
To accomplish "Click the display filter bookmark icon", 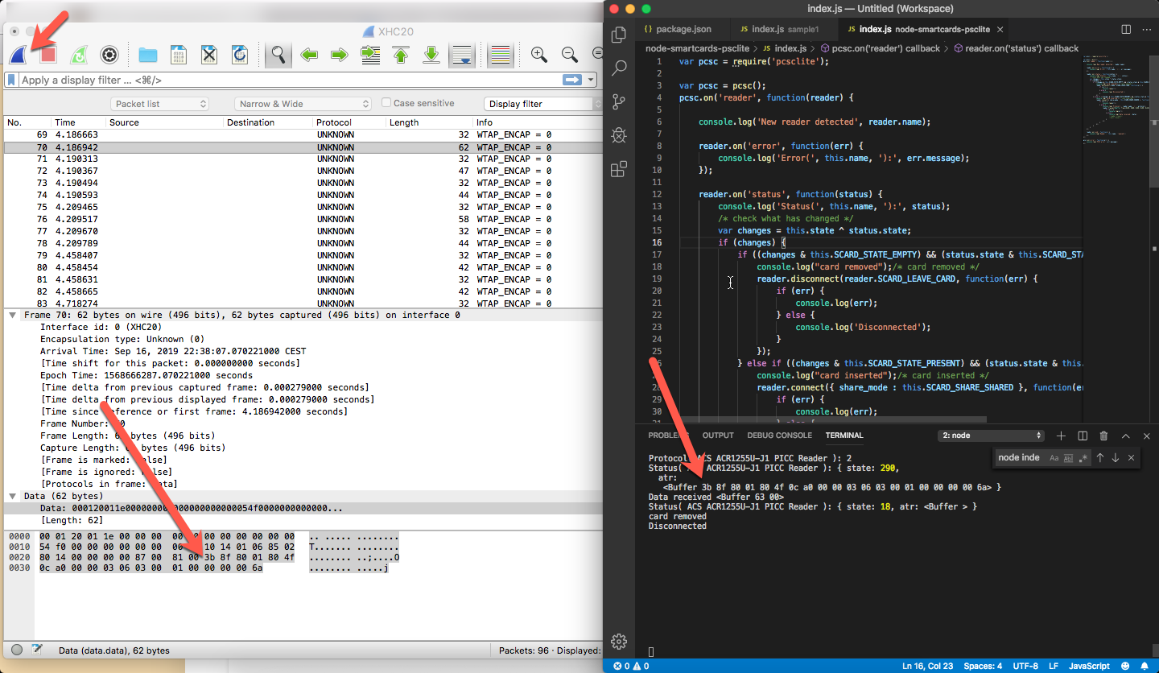I will pos(12,80).
